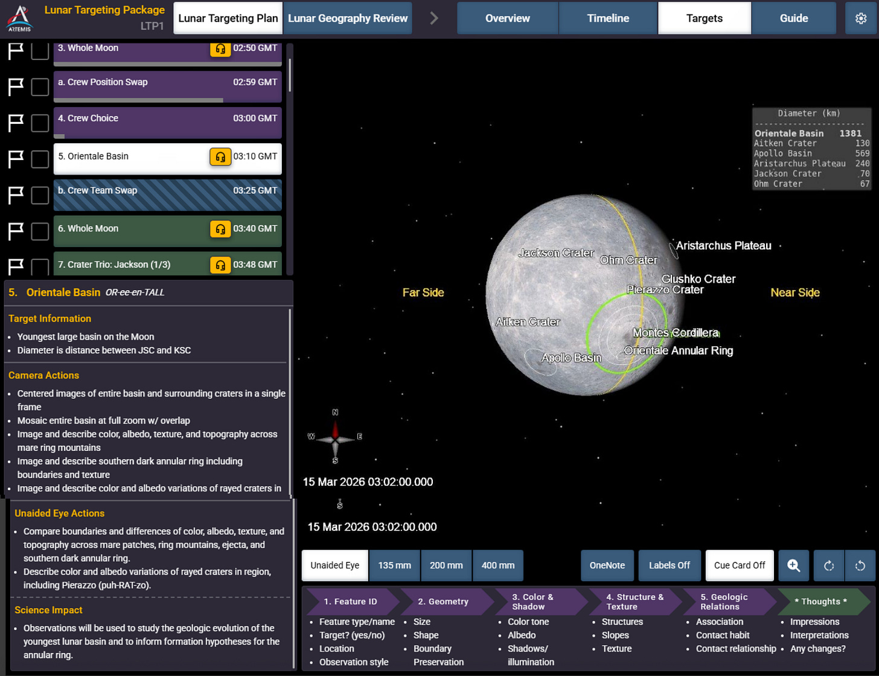
Task: Select the 400 mm camera lens
Action: [x=497, y=565]
